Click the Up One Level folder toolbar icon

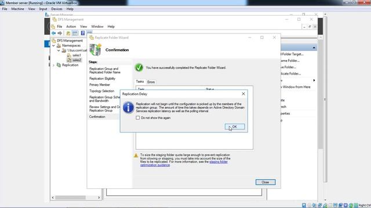point(68,34)
